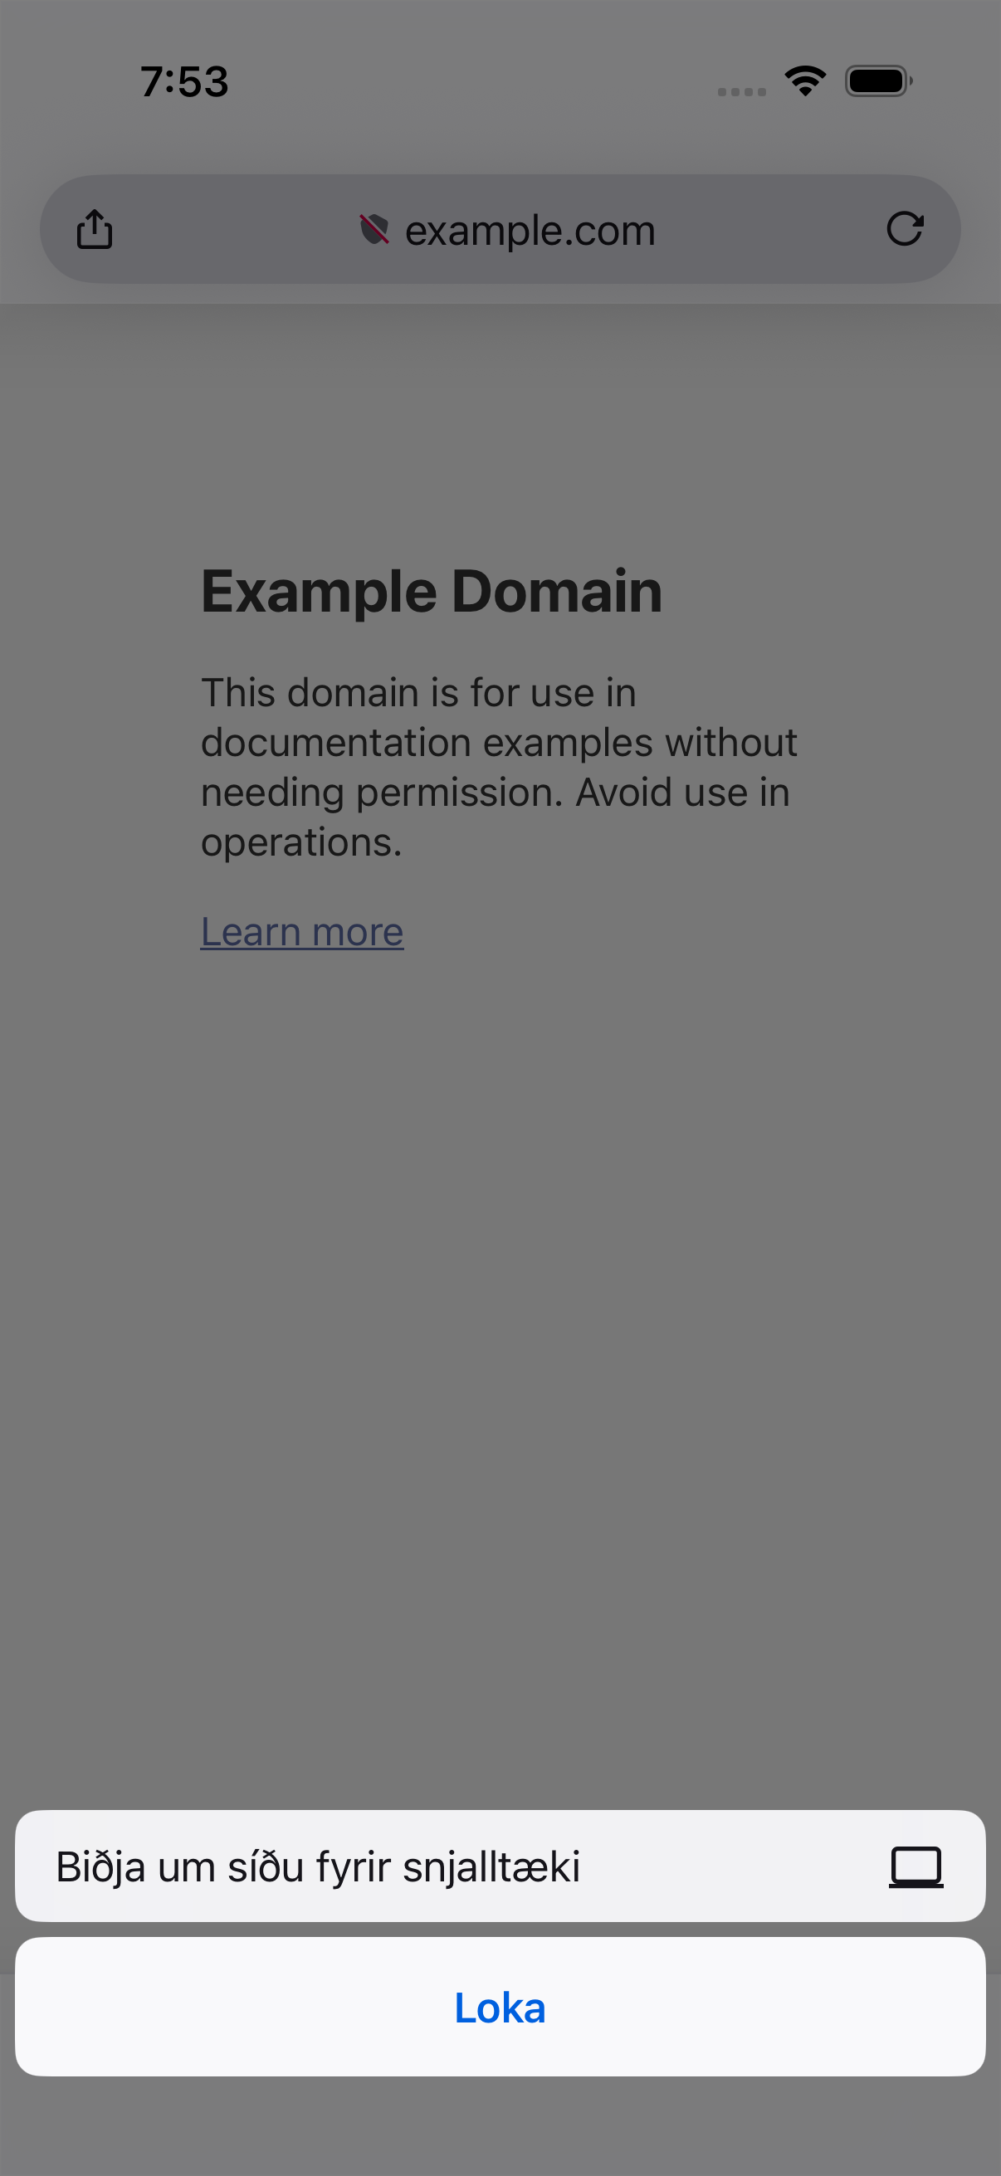Click the reload page icon
Image resolution: width=1001 pixels, height=2176 pixels.
[x=905, y=229]
